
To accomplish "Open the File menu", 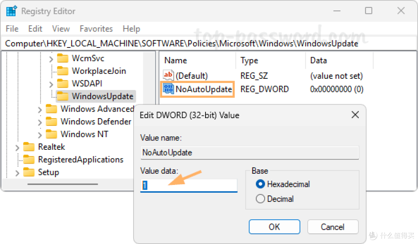I will 12,29.
